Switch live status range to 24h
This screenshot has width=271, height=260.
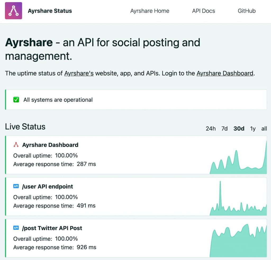210,128
